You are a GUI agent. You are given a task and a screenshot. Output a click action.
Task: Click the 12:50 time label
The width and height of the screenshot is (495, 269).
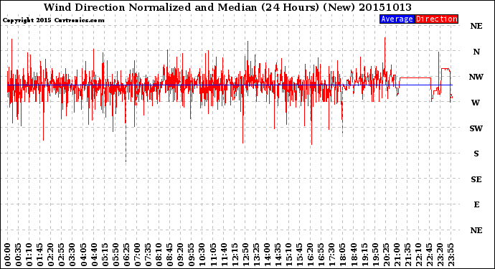point(245,255)
